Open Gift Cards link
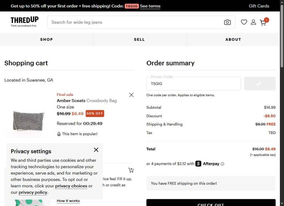This screenshot has width=284, height=206. 259,6
